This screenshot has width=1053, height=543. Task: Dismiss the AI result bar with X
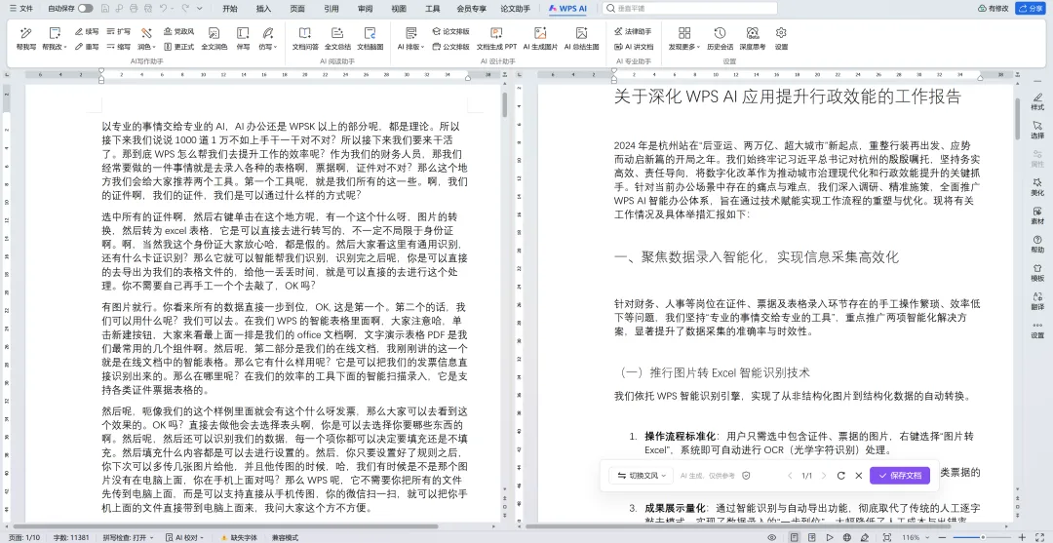tap(858, 475)
